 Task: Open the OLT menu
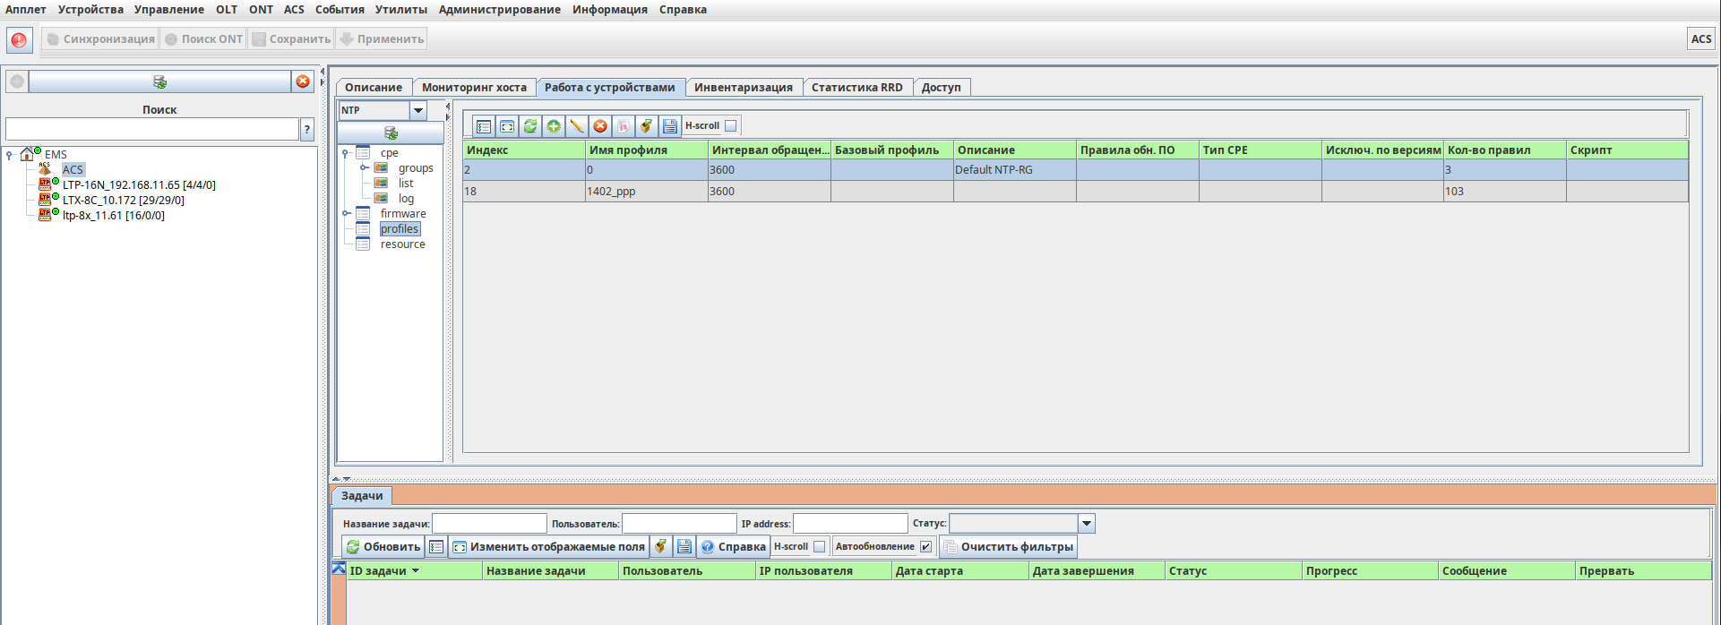[x=227, y=10]
